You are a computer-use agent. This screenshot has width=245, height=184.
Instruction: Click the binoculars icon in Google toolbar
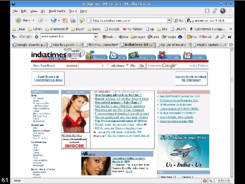230,37
